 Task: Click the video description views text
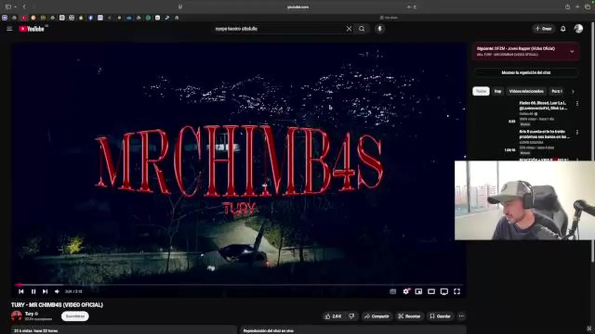pyautogui.click(x=36, y=331)
